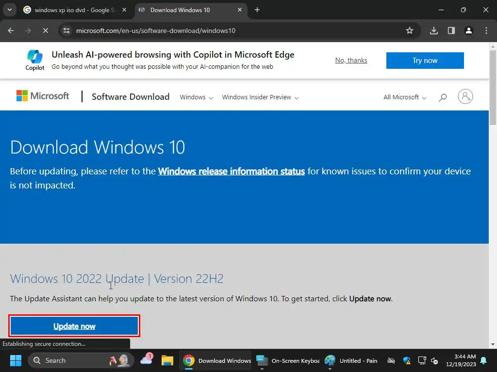Close the Download Windows 10 tab
497x372 pixels.
pos(240,10)
